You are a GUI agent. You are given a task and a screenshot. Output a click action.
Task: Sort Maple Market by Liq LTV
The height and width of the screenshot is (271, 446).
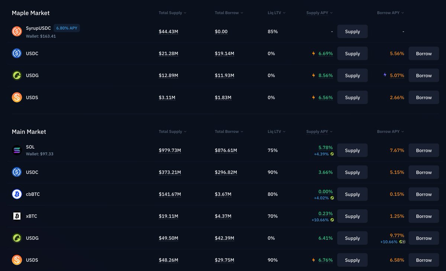point(277,13)
